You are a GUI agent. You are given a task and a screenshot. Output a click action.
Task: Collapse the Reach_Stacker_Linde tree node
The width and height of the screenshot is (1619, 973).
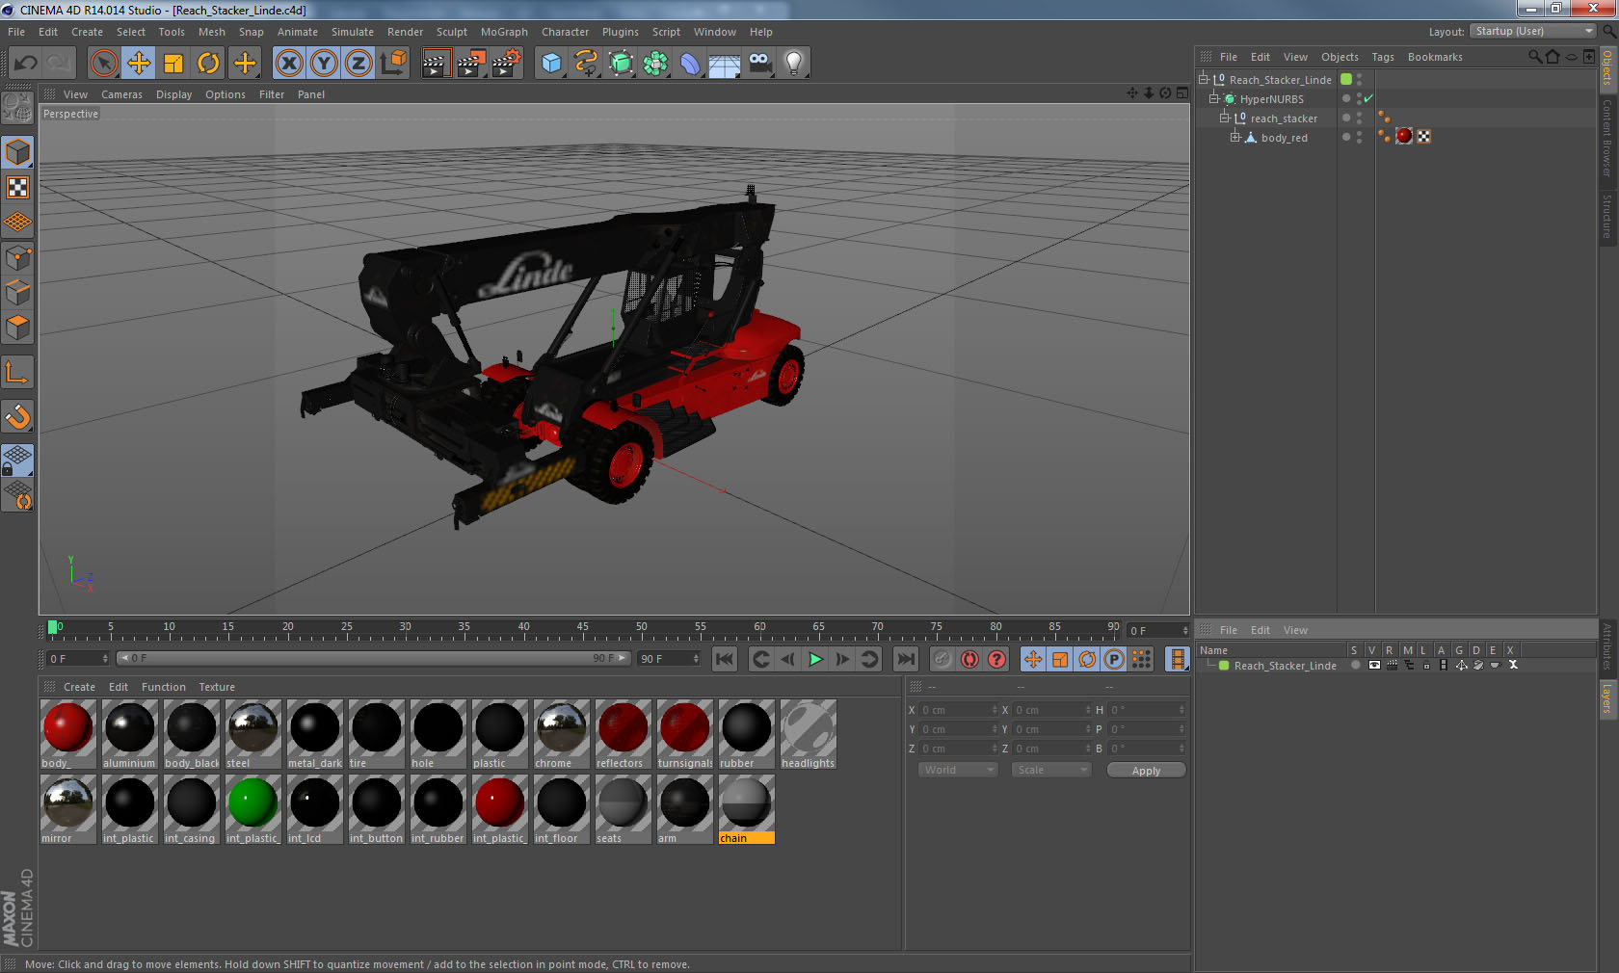point(1204,79)
